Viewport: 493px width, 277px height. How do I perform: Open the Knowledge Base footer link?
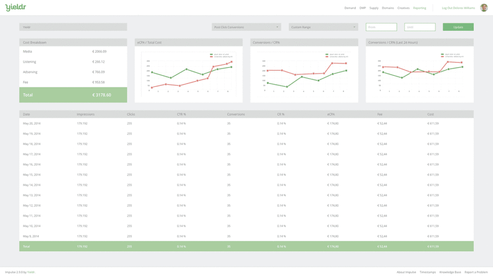pos(450,272)
